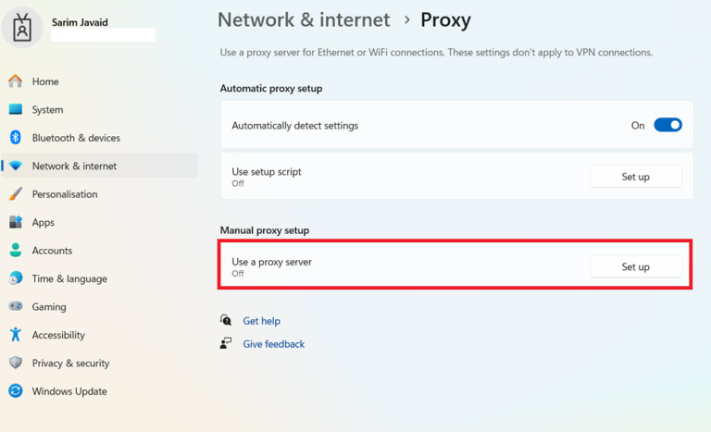711x432 pixels.
Task: Turn off Automatically detect settings toggle
Action: click(667, 125)
